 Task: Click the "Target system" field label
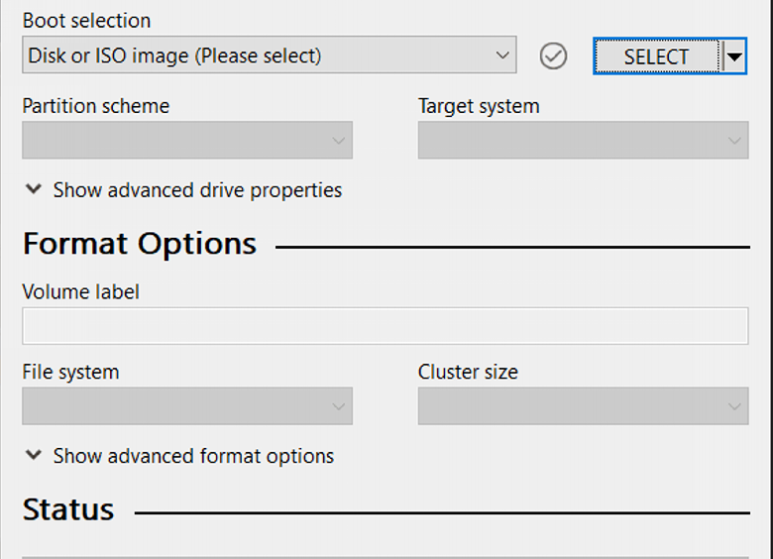point(479,106)
